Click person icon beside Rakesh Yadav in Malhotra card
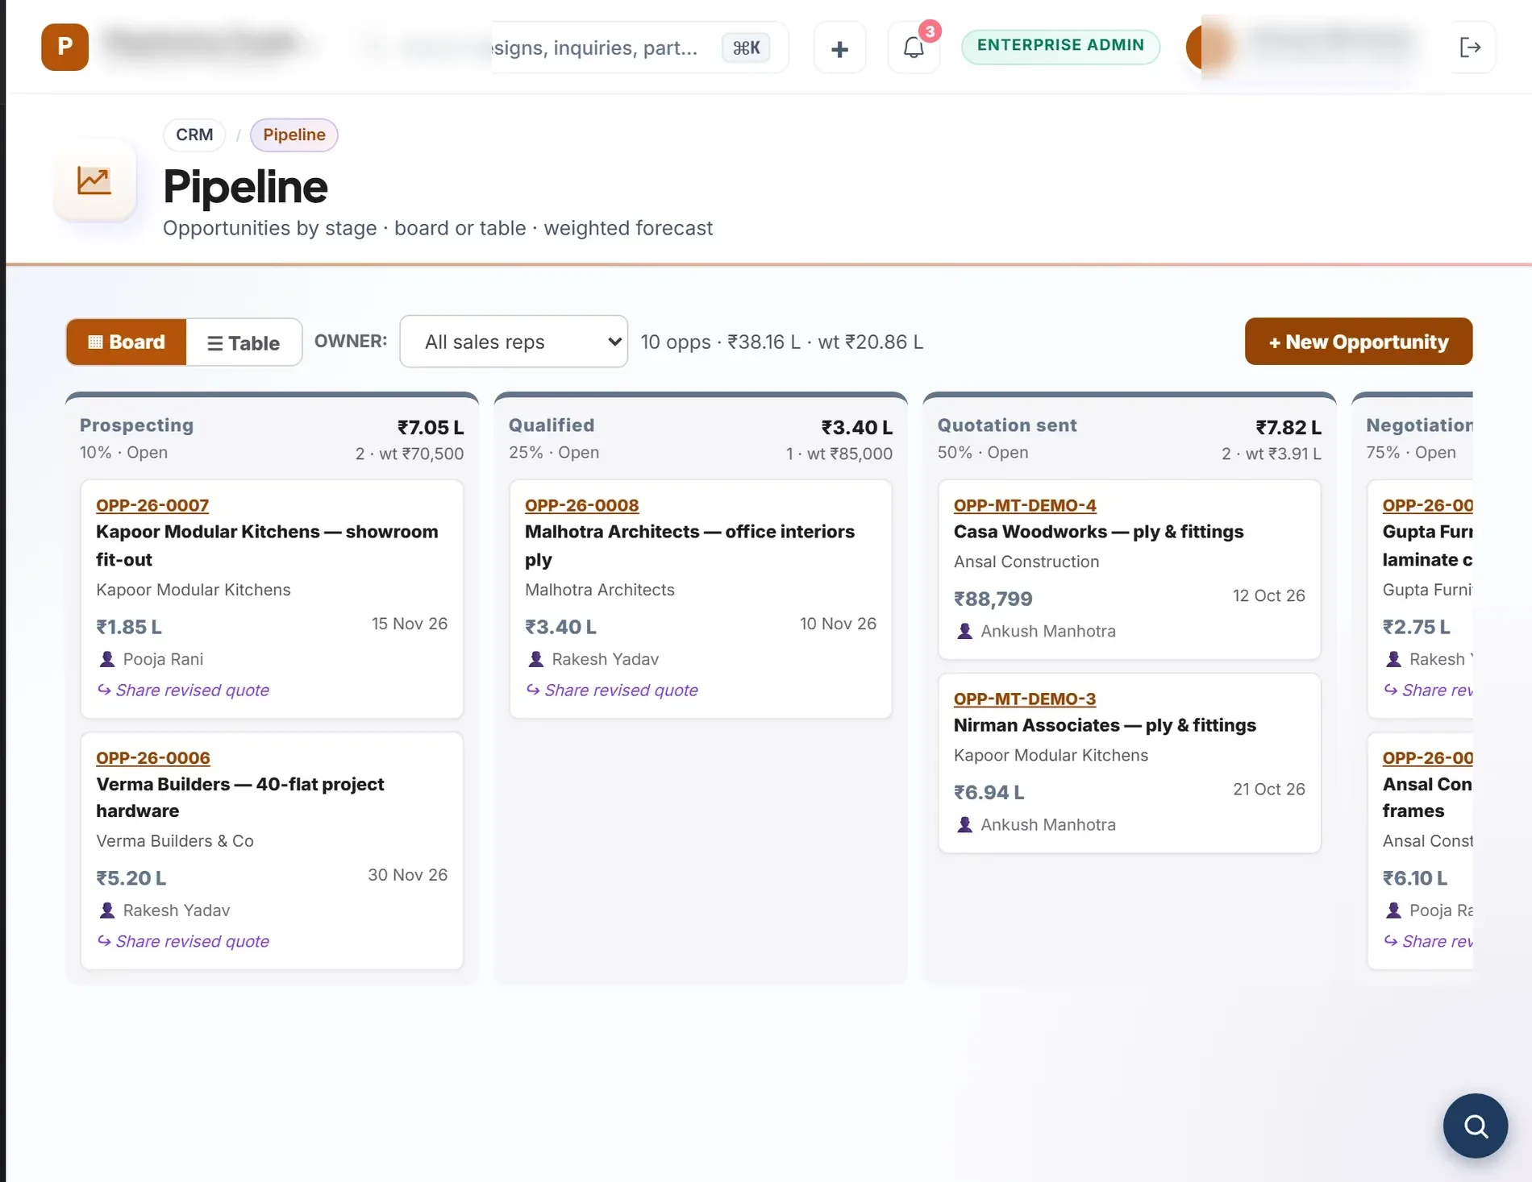This screenshot has height=1182, width=1532. [x=535, y=659]
